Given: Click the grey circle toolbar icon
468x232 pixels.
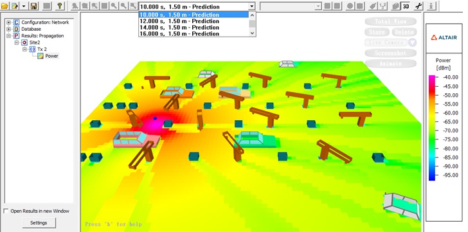Looking at the screenshot, I should click(350, 6).
